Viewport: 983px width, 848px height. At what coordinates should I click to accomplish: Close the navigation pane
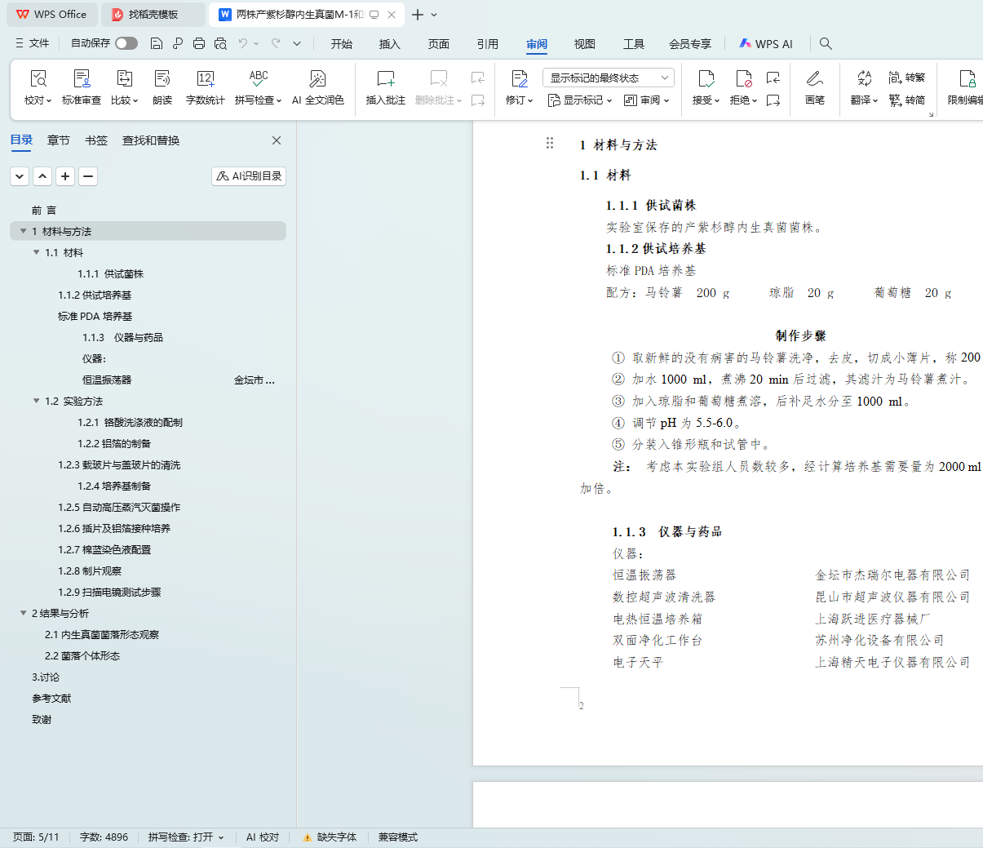[277, 140]
